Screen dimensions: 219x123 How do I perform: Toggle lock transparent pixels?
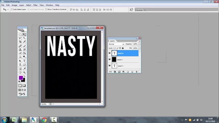pos(115,48)
